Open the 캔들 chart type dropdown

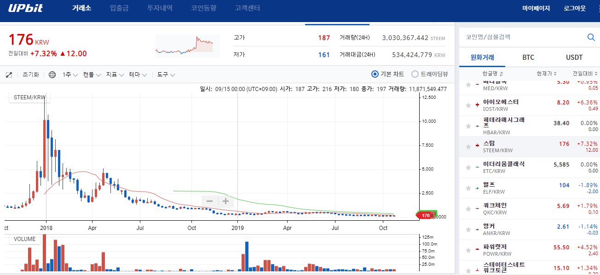point(92,74)
